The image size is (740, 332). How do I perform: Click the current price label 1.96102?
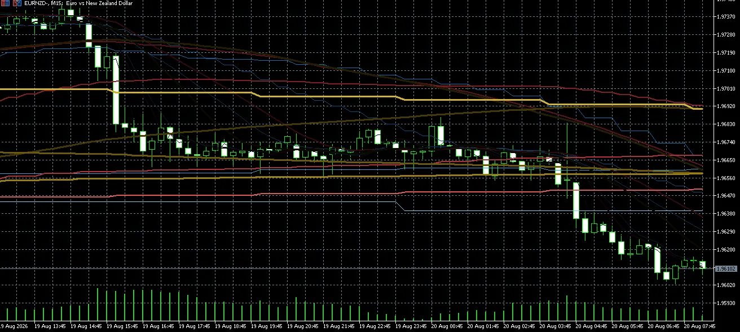725,269
